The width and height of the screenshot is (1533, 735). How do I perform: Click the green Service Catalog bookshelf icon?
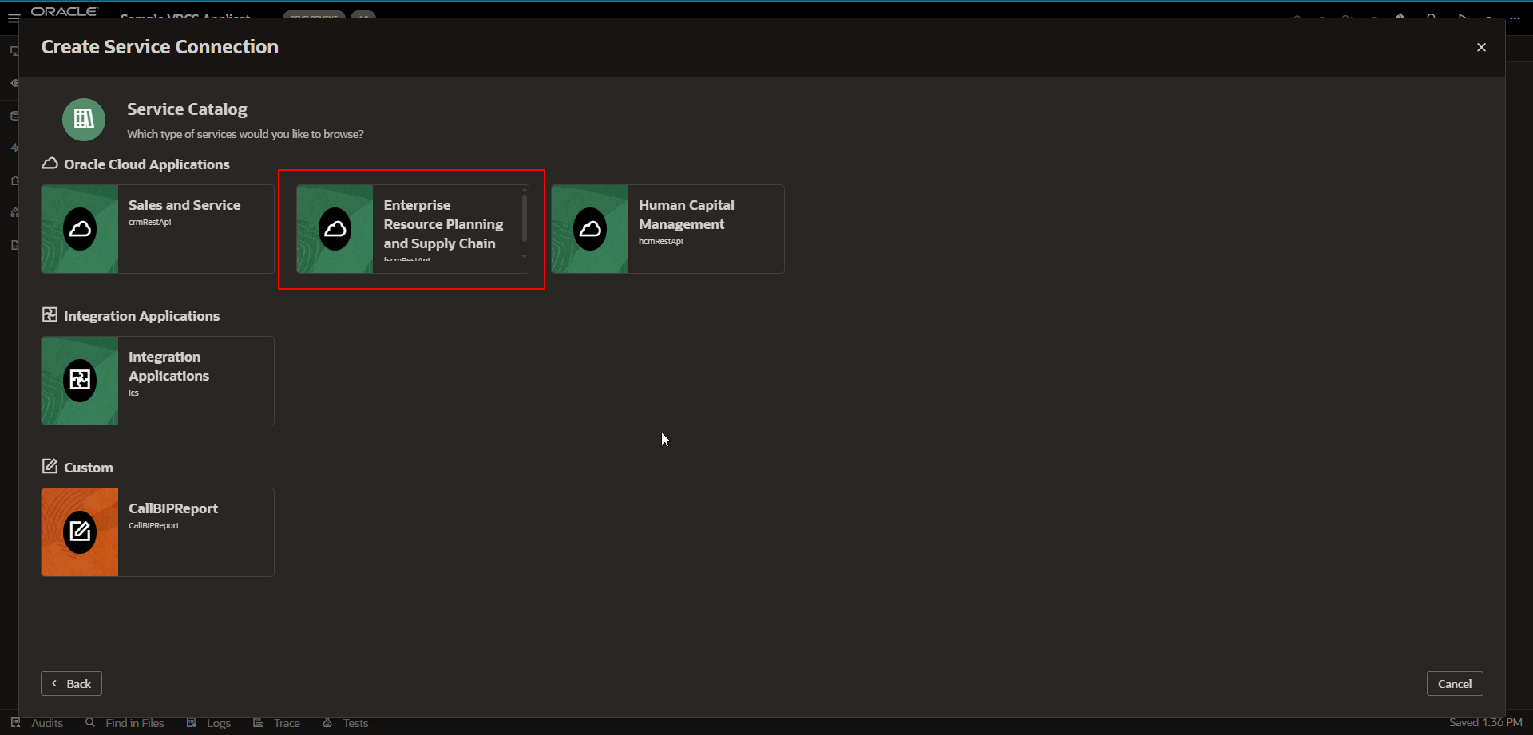pyautogui.click(x=84, y=120)
